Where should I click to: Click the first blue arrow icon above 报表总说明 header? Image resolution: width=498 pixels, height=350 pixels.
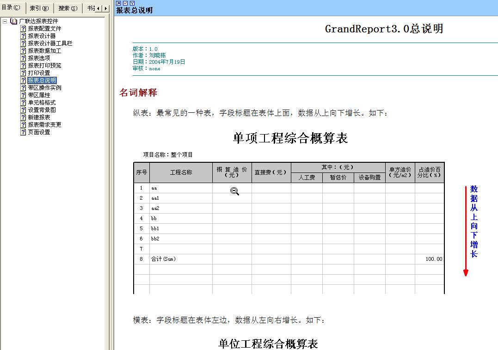point(118,3)
